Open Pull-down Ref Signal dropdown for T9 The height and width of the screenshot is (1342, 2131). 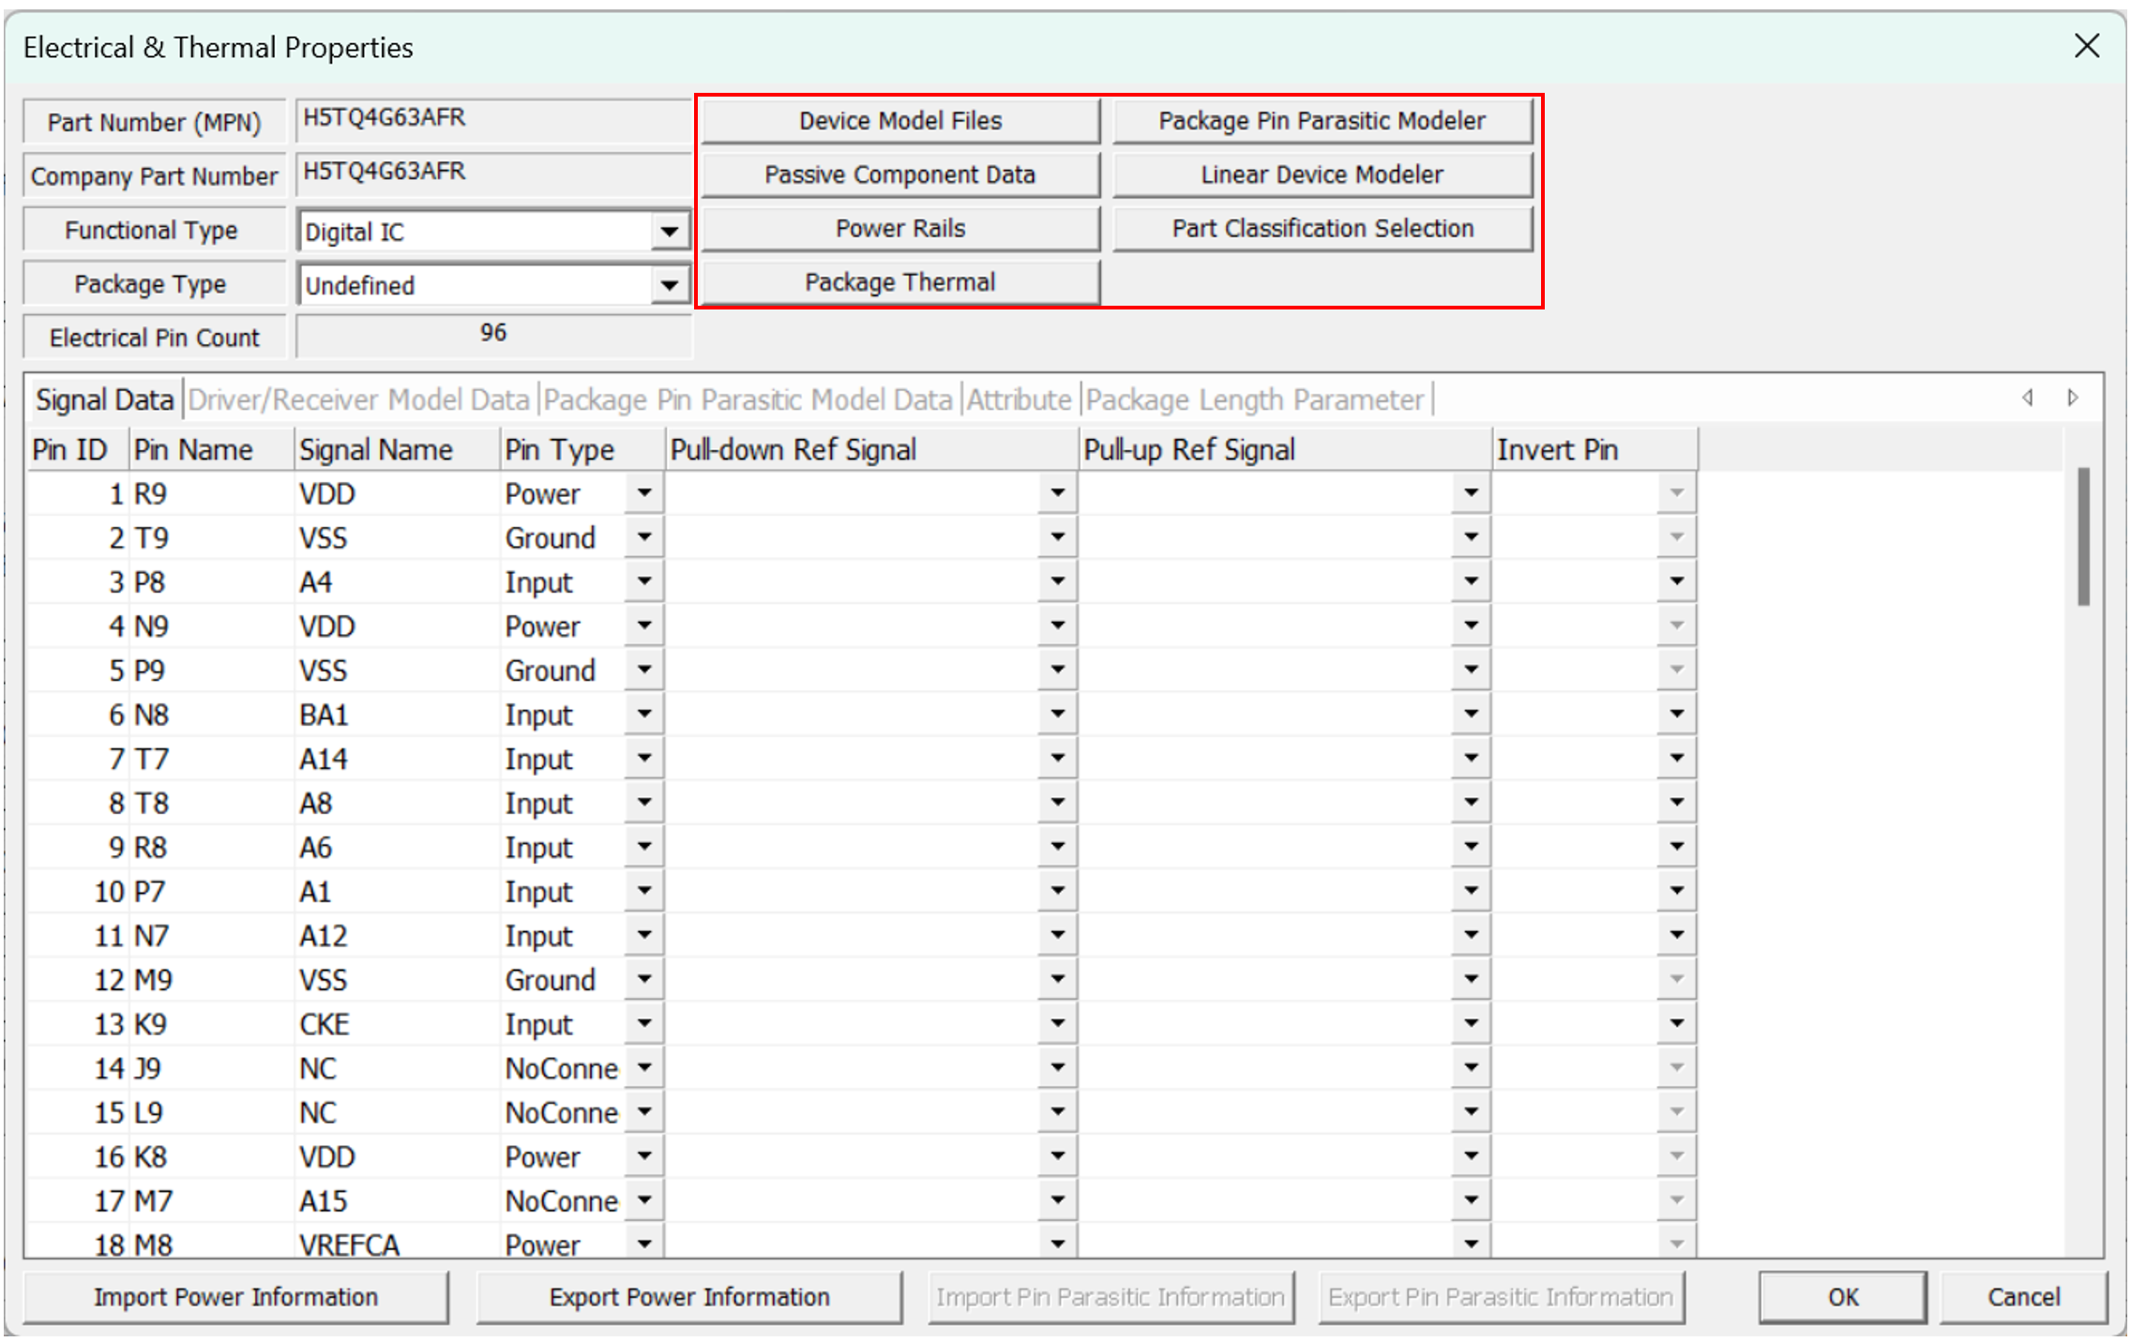tap(1057, 537)
